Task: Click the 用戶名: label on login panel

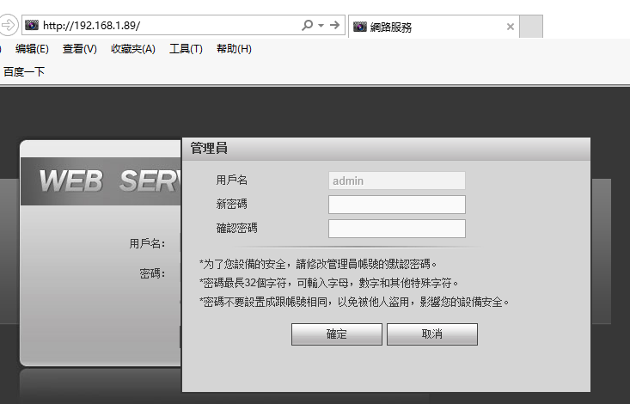Action: point(147,243)
